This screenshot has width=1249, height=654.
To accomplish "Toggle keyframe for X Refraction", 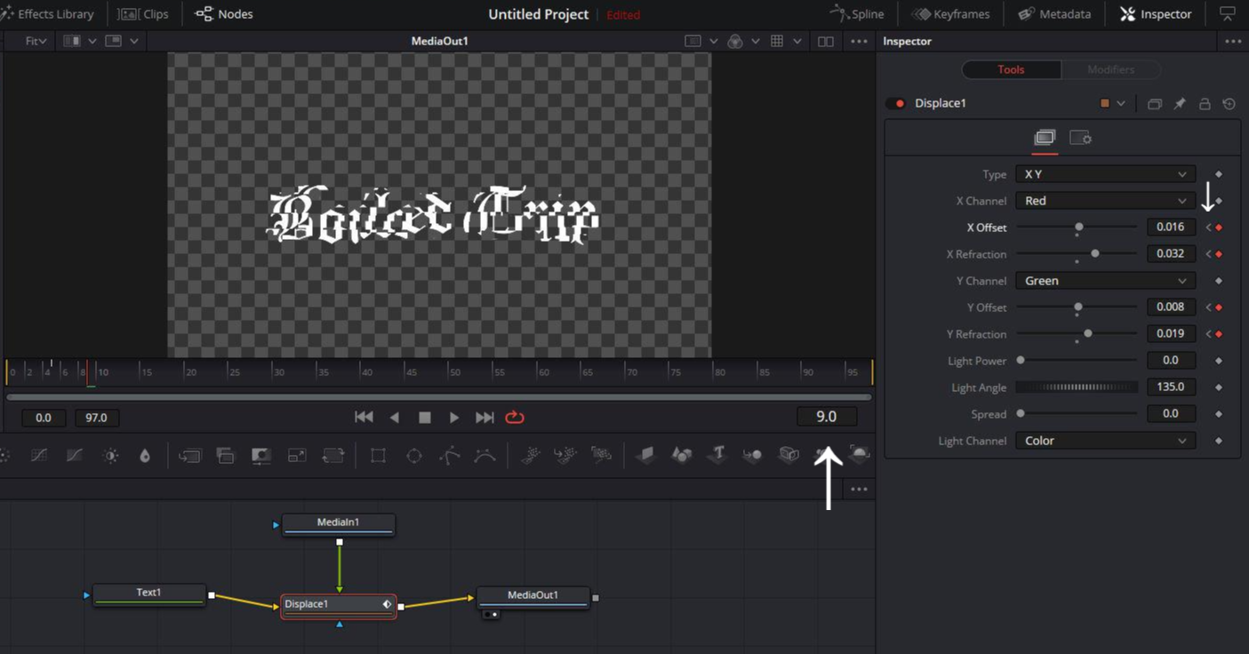I will tap(1219, 254).
